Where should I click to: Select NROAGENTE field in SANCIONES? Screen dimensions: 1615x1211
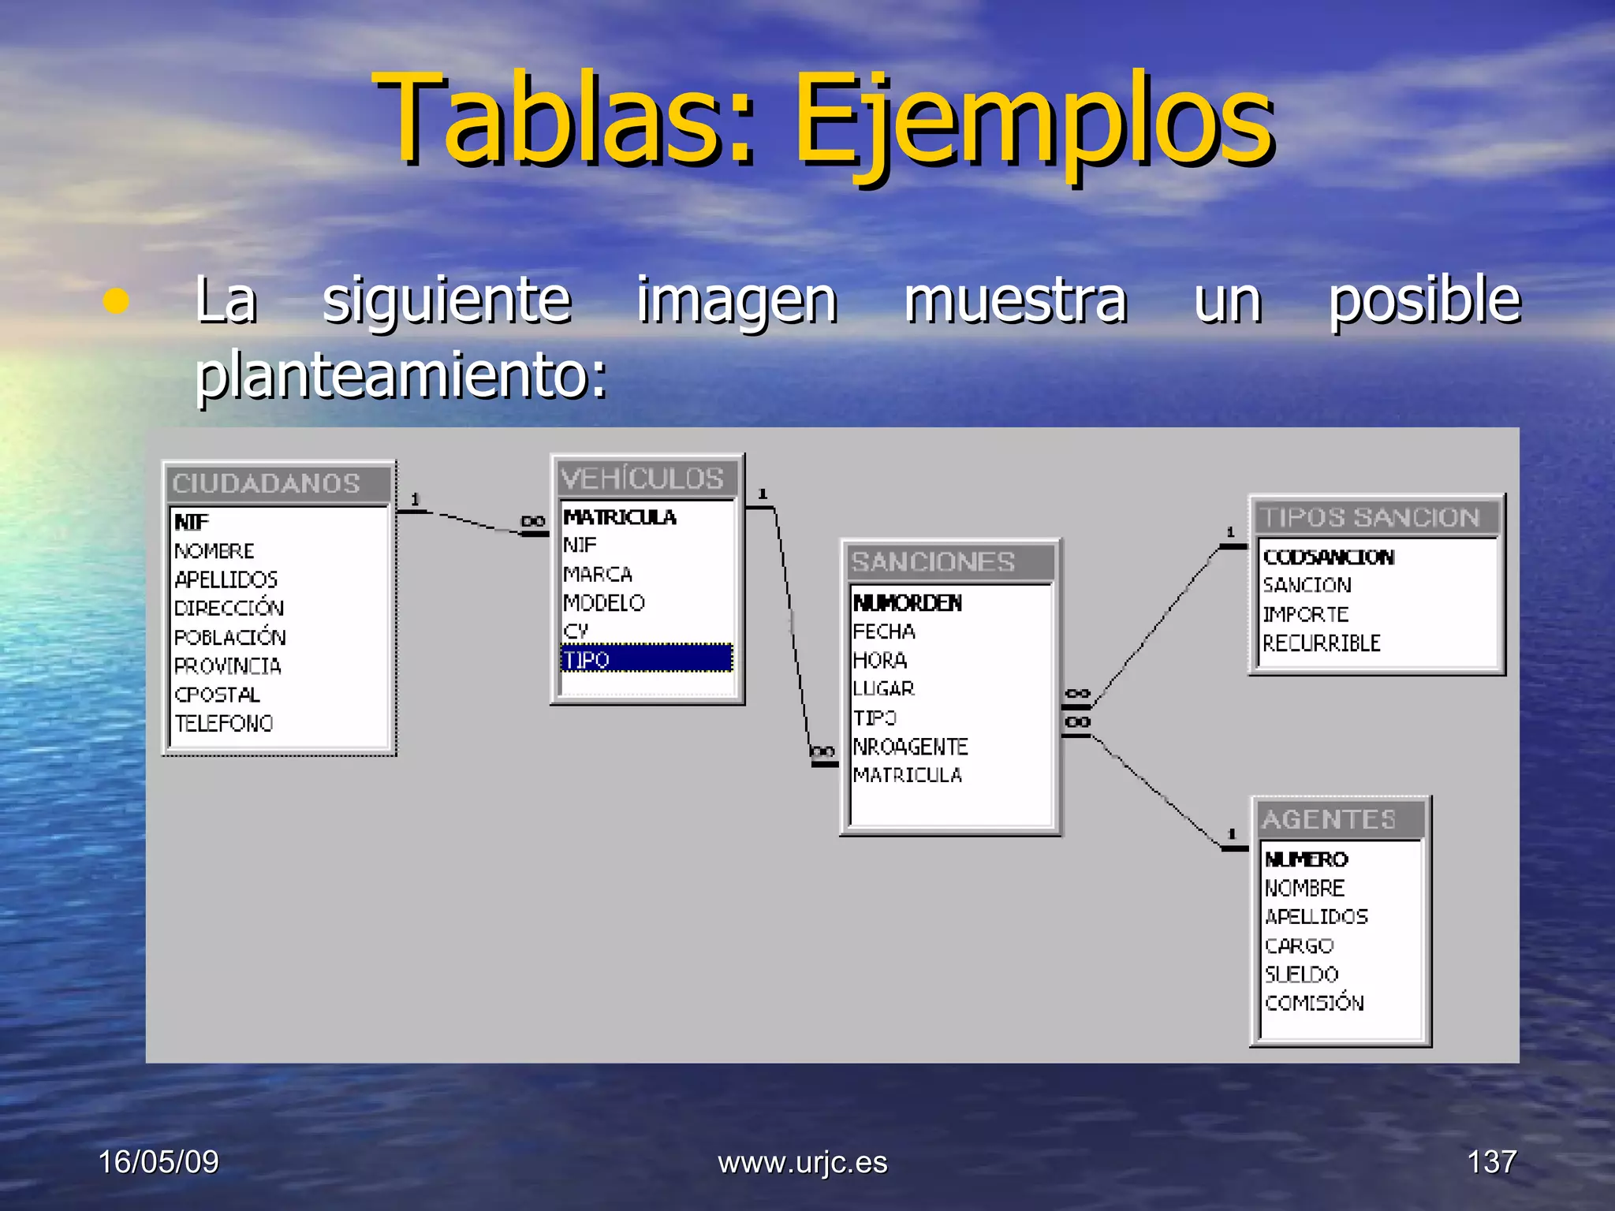click(x=911, y=747)
